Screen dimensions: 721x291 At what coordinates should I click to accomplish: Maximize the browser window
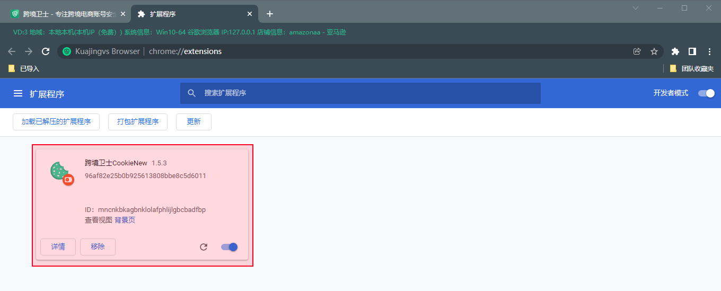684,8
